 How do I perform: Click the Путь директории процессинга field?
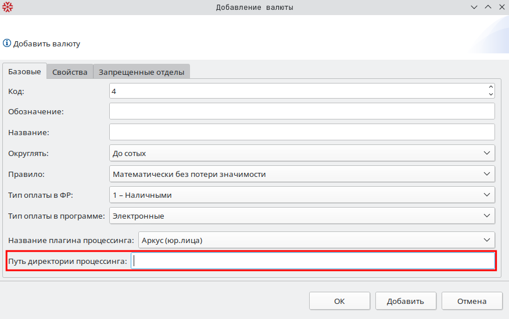[x=313, y=261]
